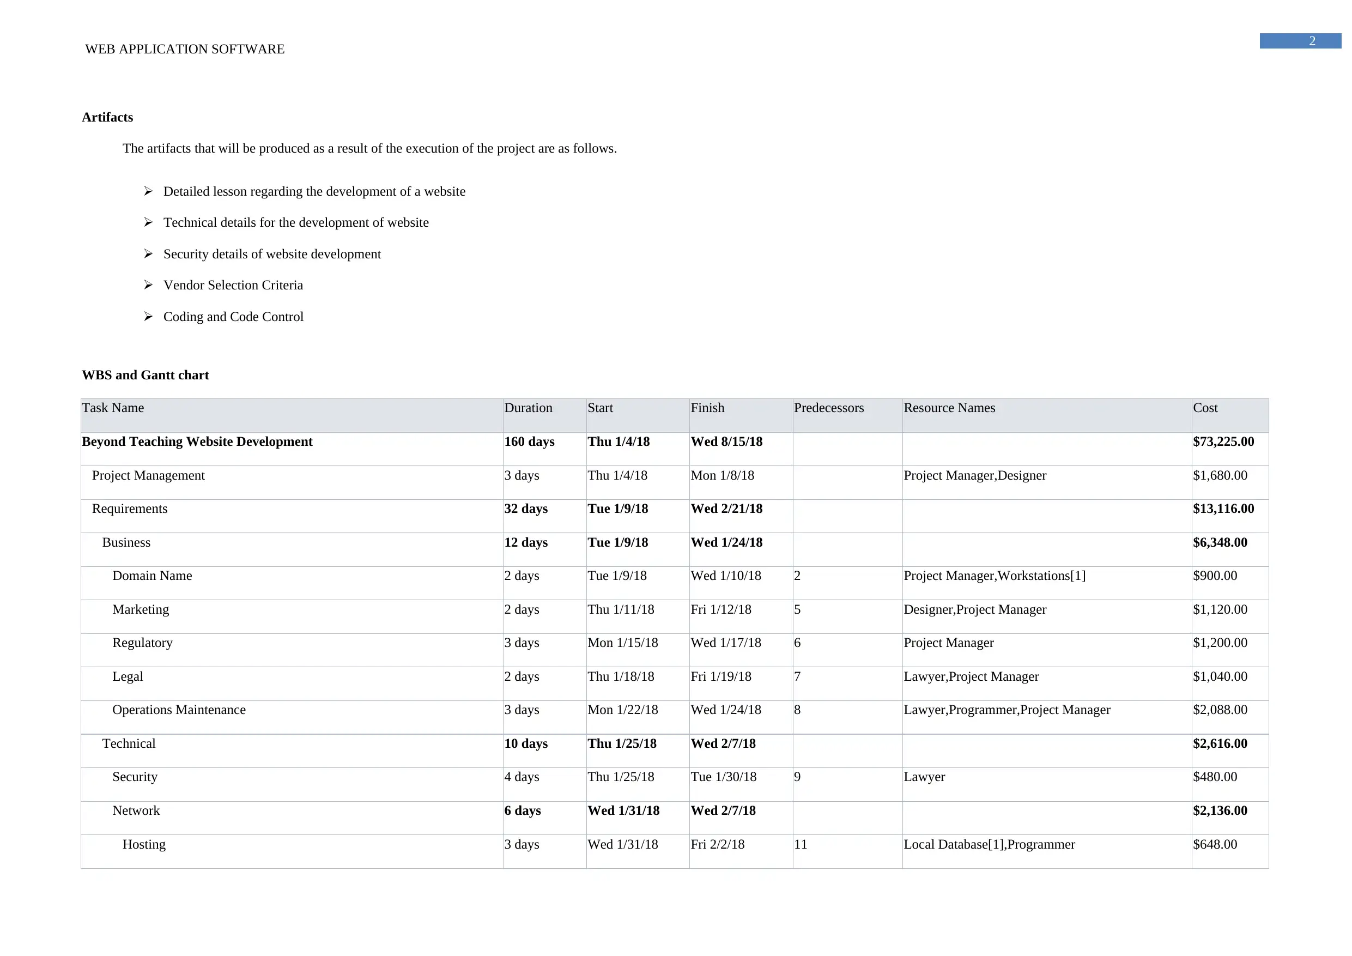Click the 'Vendor Selection Criteria' bullet
The image size is (1352, 956).
coord(233,285)
